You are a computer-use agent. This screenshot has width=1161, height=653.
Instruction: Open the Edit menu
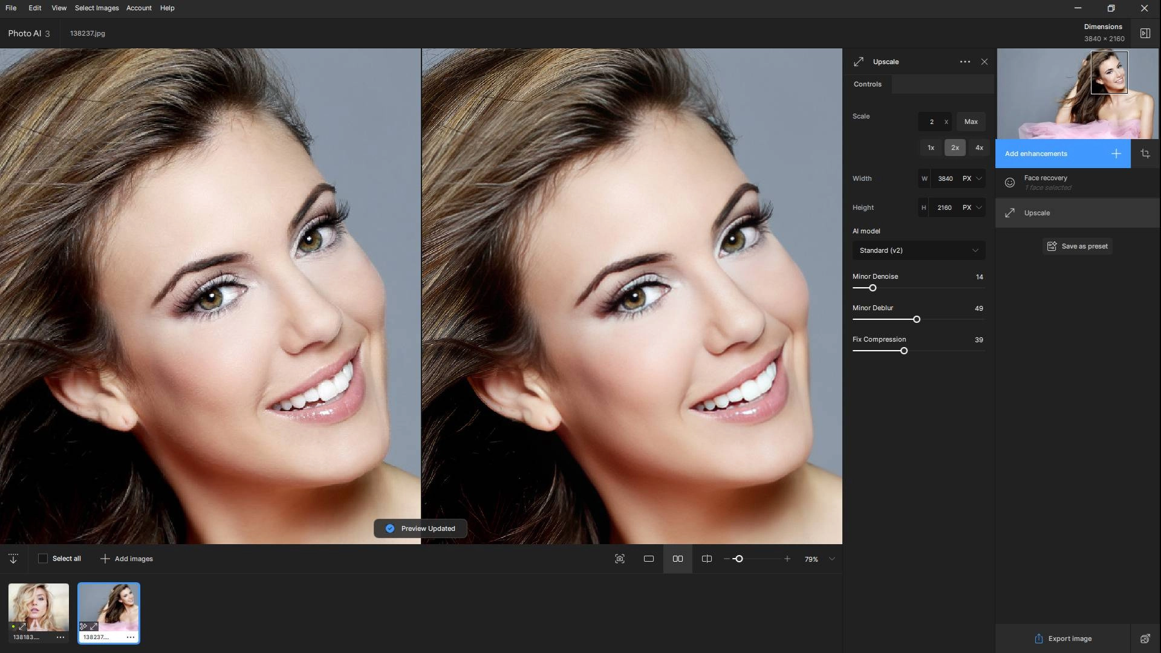pyautogui.click(x=34, y=8)
